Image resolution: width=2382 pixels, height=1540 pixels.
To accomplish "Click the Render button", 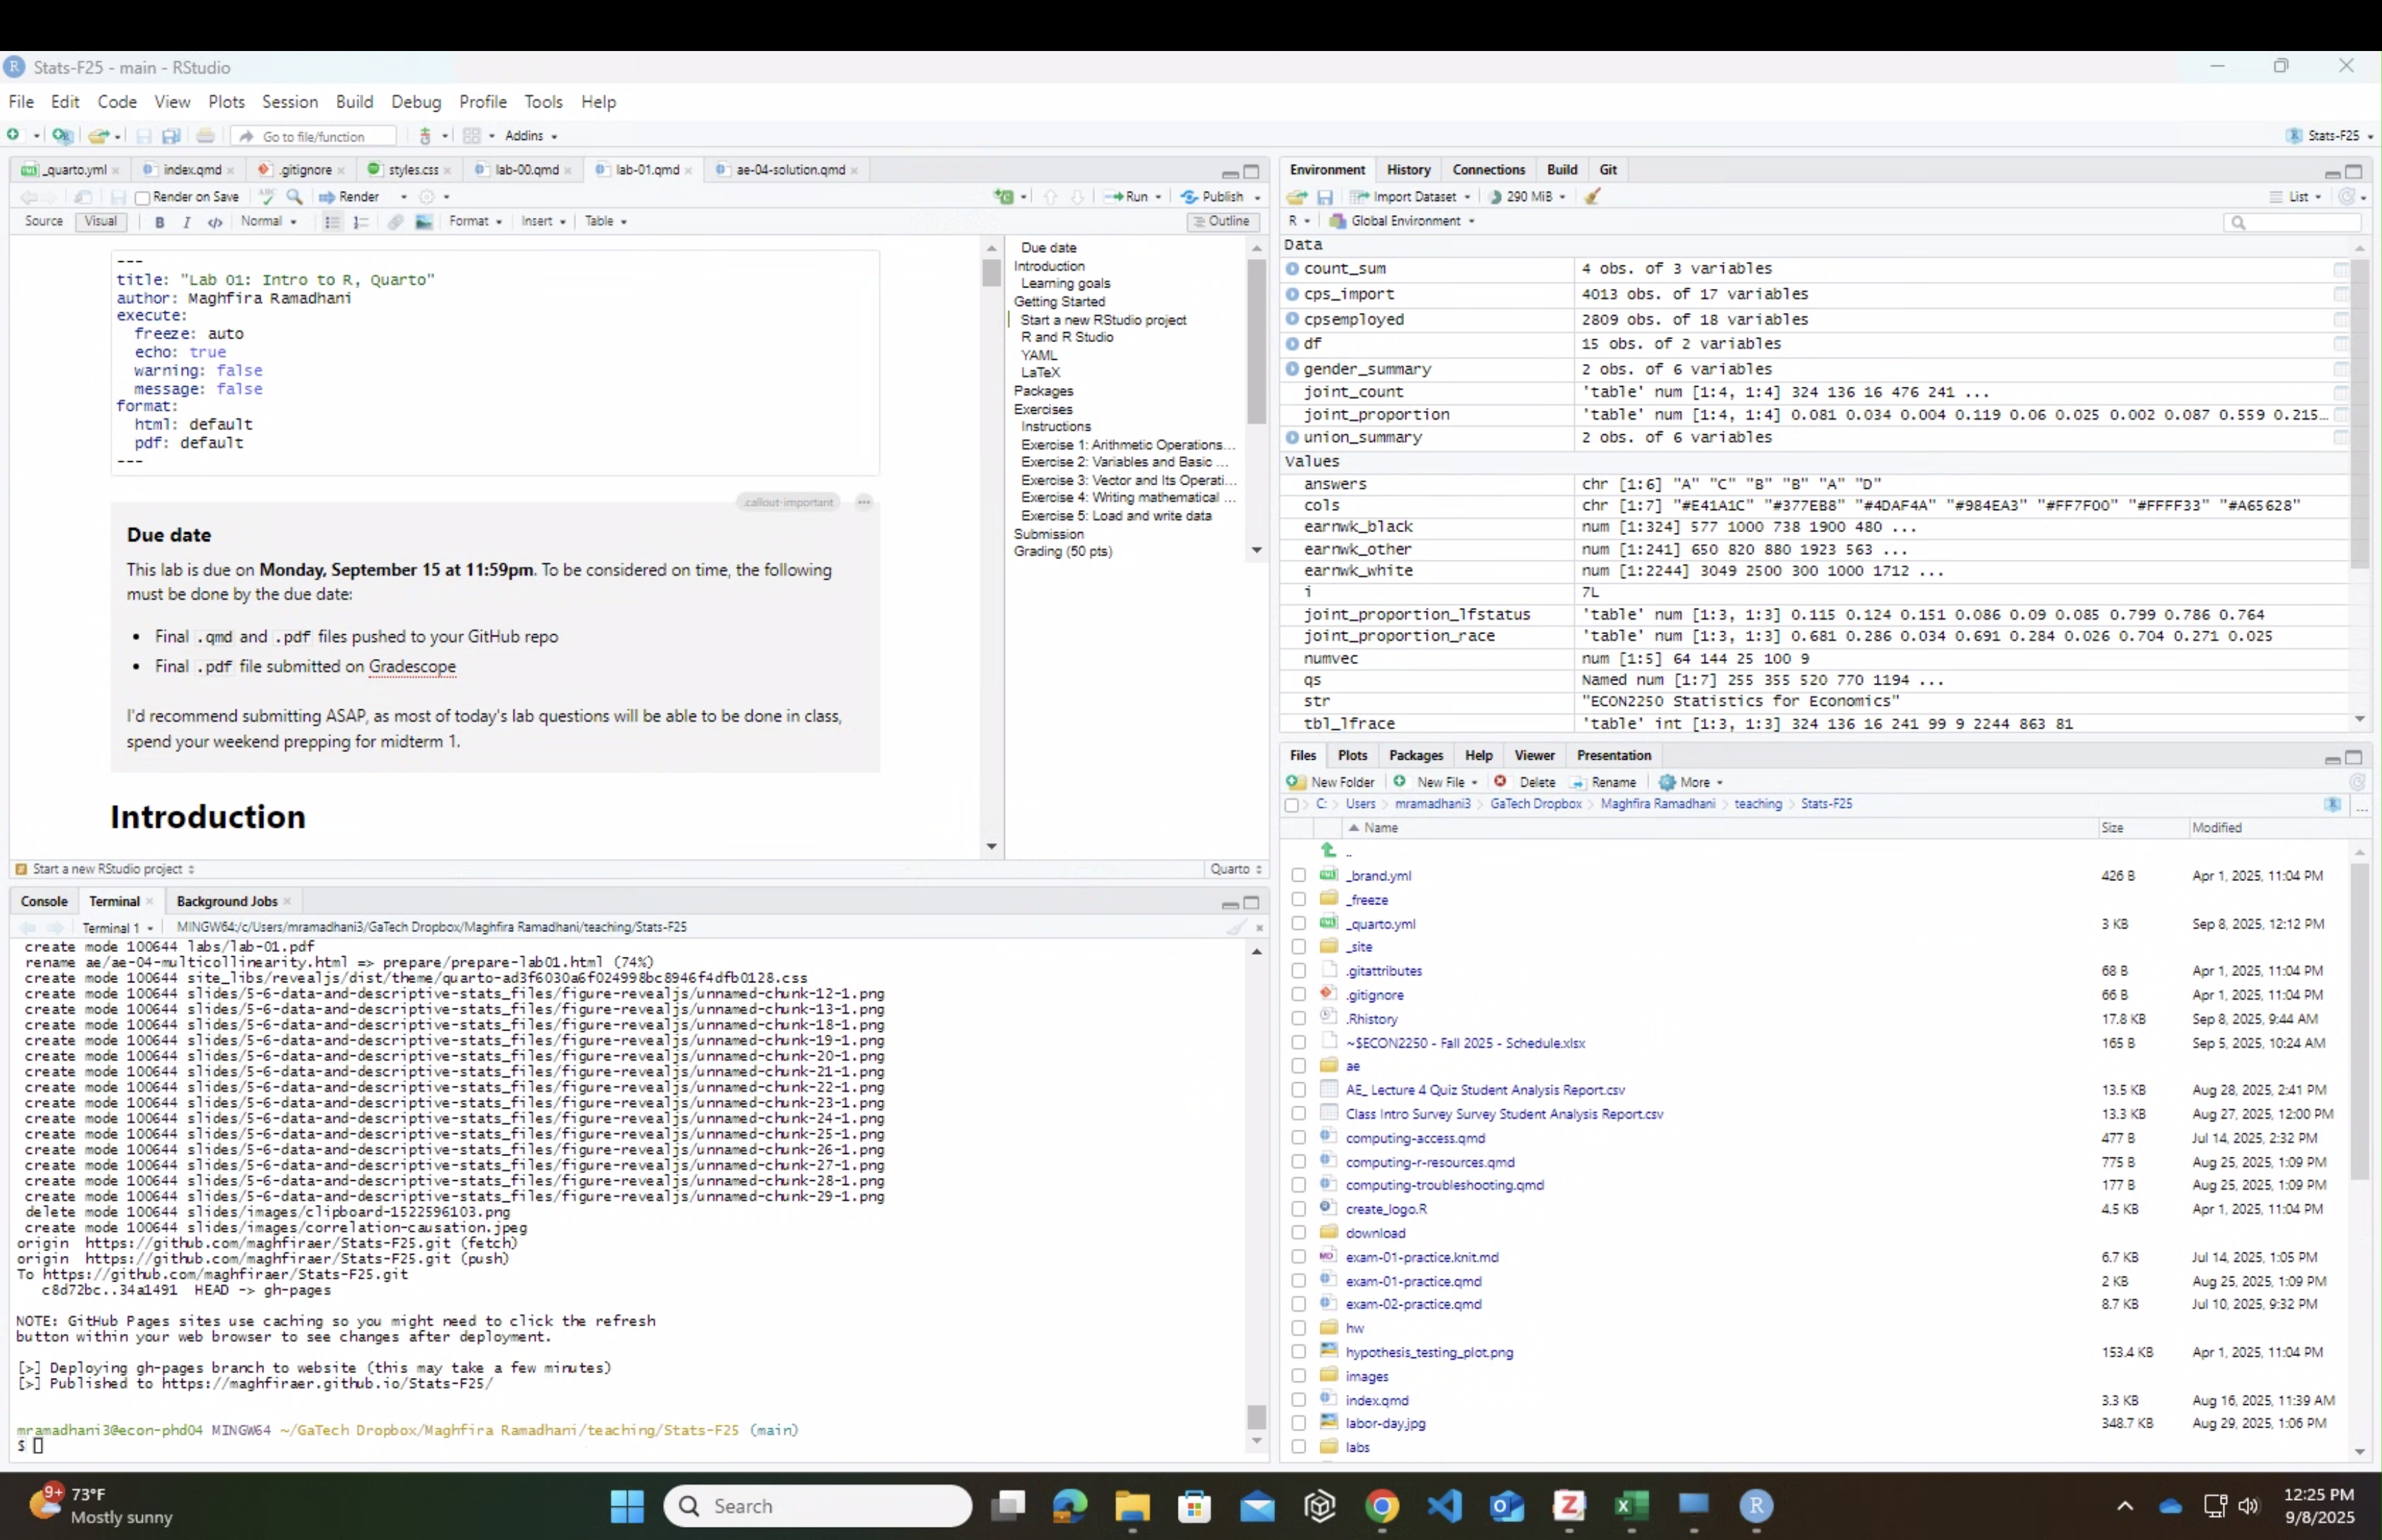I will pyautogui.click(x=350, y=197).
